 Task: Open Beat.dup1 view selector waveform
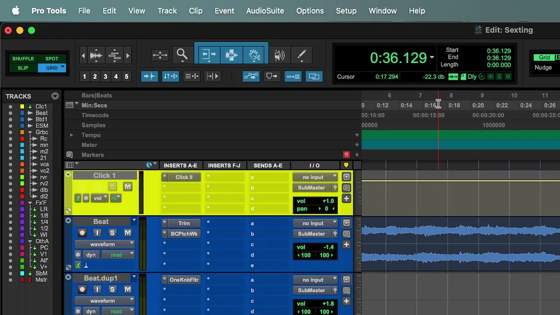tap(104, 301)
